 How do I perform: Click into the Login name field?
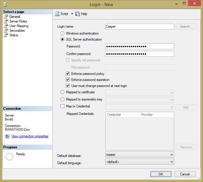coord(140,26)
